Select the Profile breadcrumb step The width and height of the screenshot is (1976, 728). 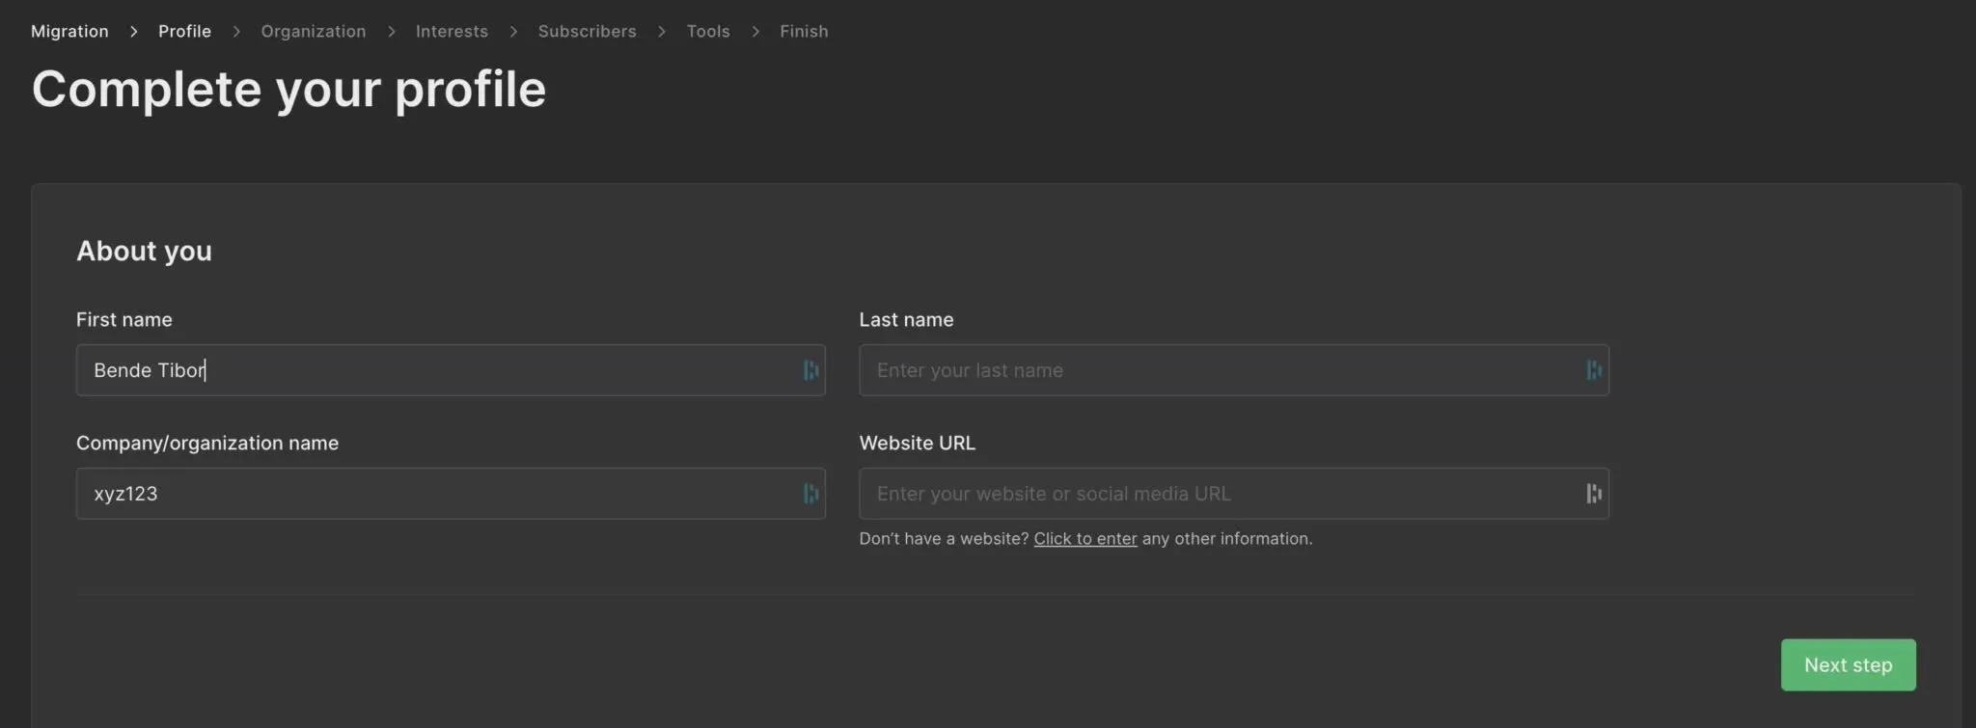click(x=184, y=32)
